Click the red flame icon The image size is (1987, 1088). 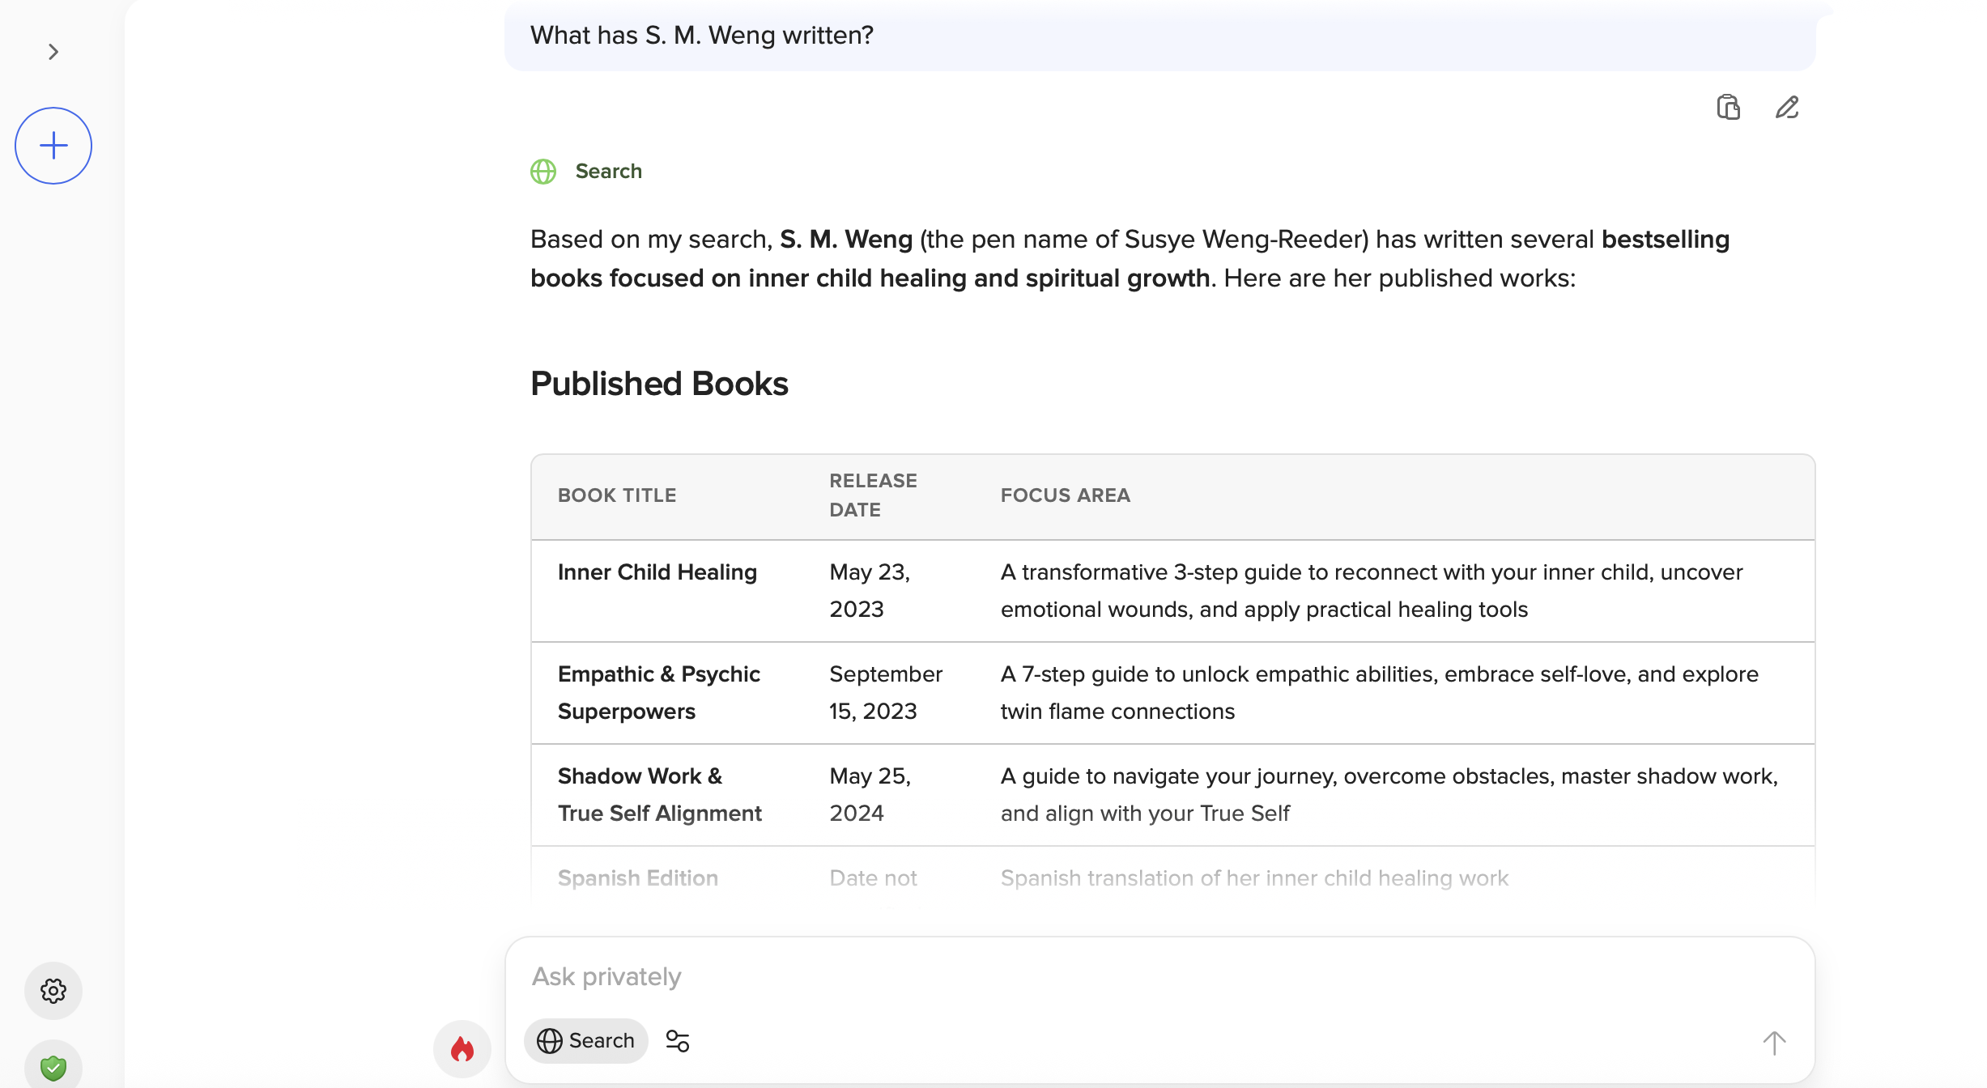coord(462,1049)
